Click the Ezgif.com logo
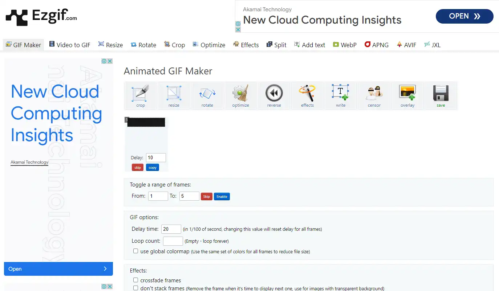499x291 pixels. [41, 17]
